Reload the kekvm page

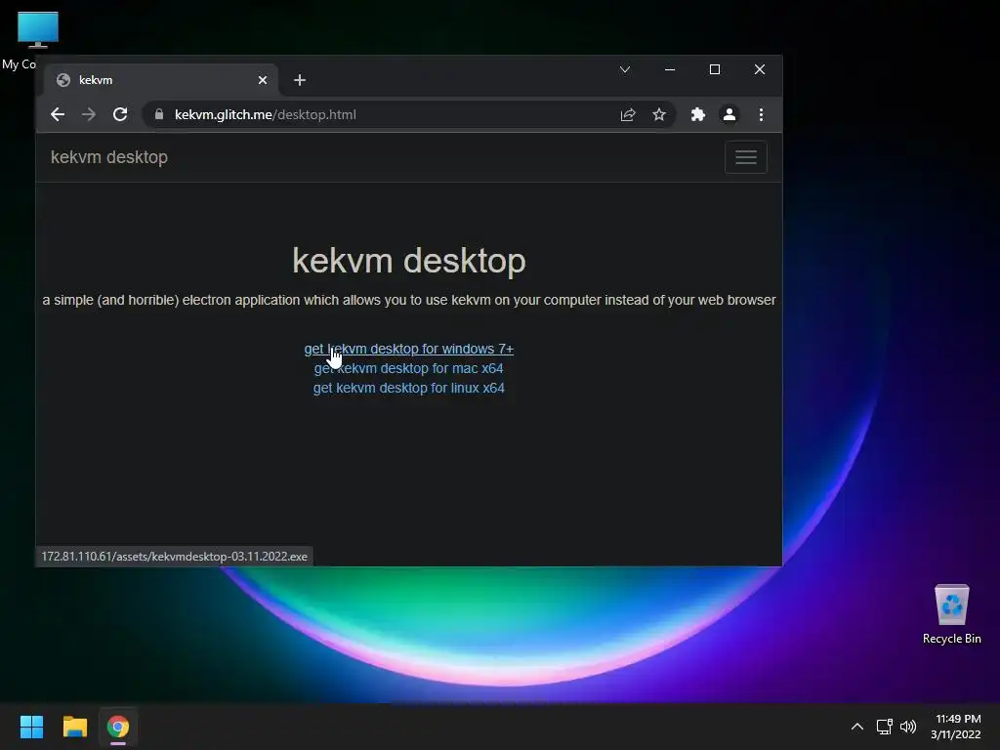pos(120,115)
